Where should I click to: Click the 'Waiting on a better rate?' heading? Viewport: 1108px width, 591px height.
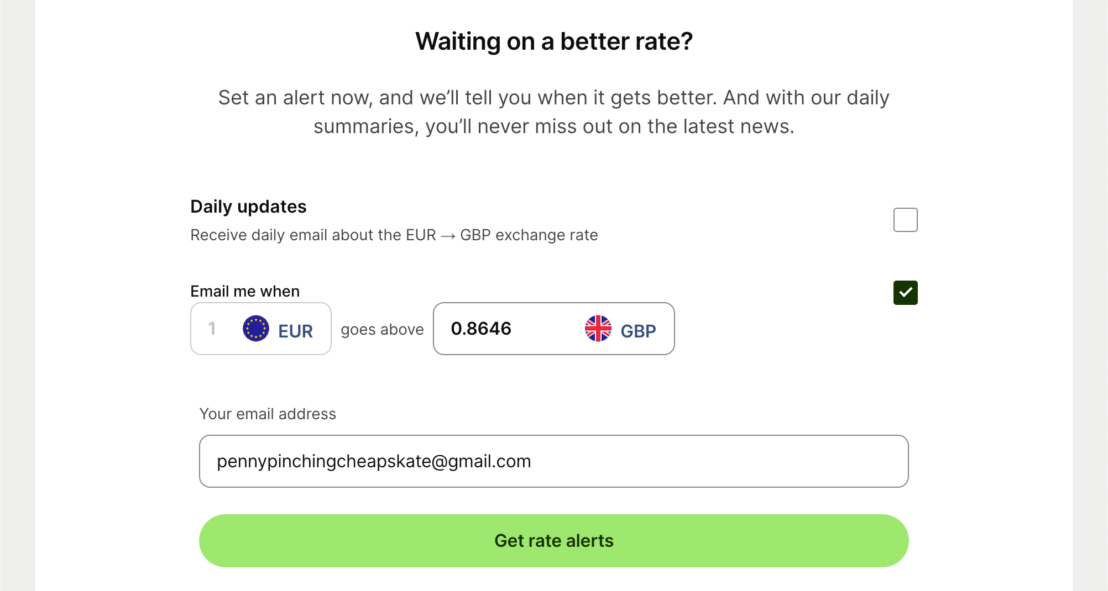coord(554,41)
